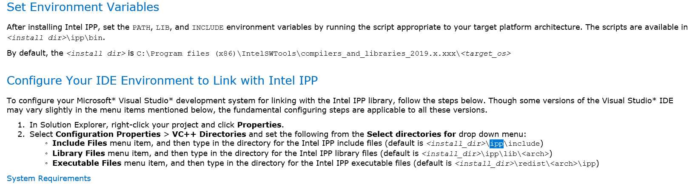Viewport: 695px width, 187px height.
Task: Click the Set Environment Variables heading
Action: pos(83,7)
